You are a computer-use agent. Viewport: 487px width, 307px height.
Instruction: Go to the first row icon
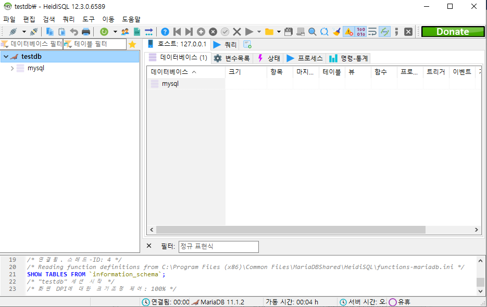pyautogui.click(x=177, y=32)
